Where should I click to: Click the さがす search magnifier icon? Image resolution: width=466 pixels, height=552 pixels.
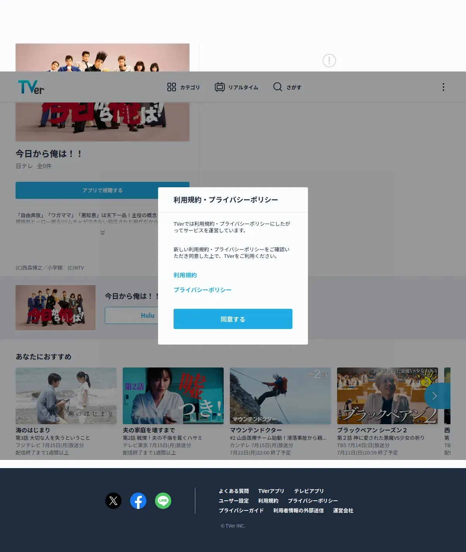(278, 87)
